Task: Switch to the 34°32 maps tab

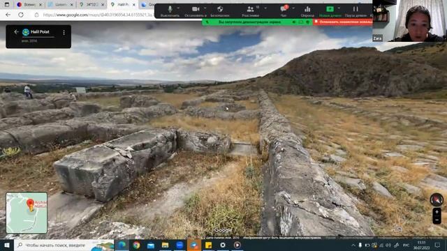Action: tap(91, 5)
